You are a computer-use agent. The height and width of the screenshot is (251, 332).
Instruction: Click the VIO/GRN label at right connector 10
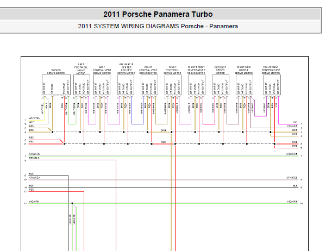[x=292, y=202]
